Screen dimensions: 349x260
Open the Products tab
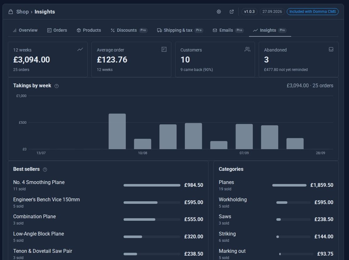pyautogui.click(x=89, y=30)
